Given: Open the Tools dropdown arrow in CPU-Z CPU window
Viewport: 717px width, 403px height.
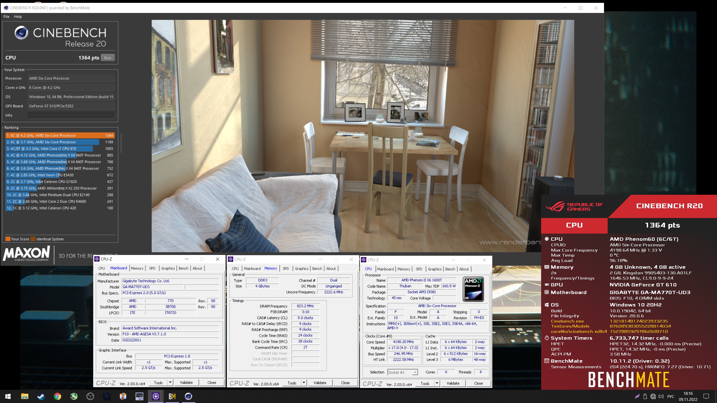Looking at the screenshot, I should coord(437,383).
